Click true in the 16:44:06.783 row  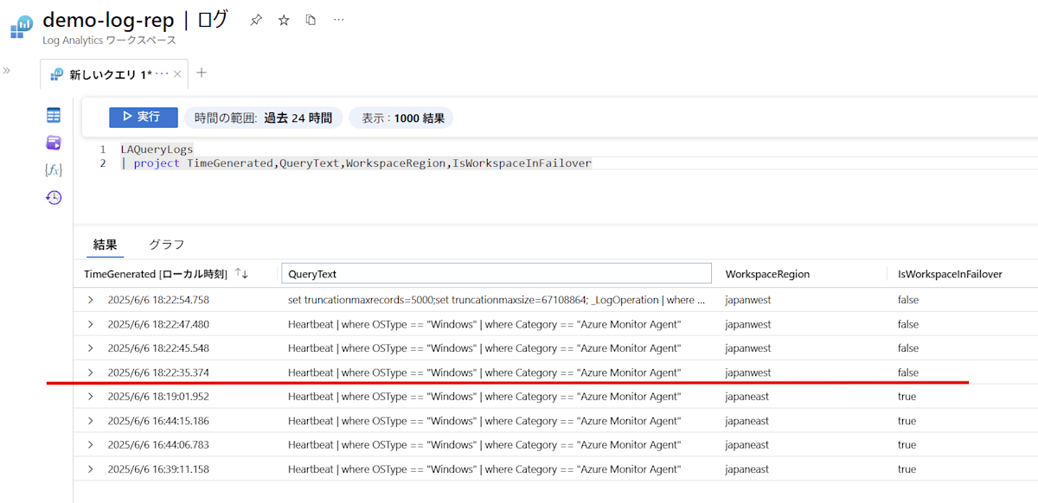tap(907, 445)
